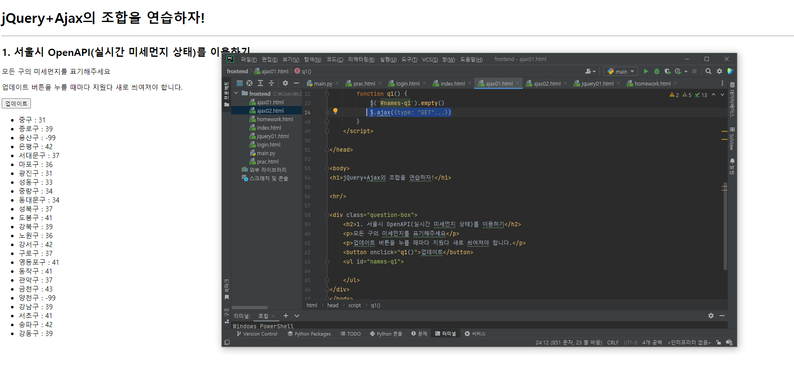Click the script breadcrumb below the editor
The height and width of the screenshot is (383, 794).
[x=354, y=305]
